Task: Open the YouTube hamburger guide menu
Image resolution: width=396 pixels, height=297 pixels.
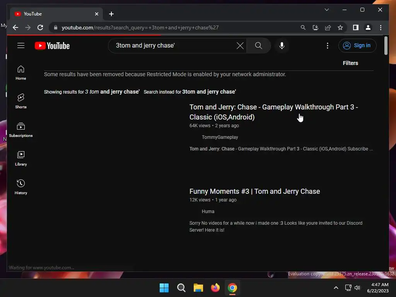Action: [21, 46]
